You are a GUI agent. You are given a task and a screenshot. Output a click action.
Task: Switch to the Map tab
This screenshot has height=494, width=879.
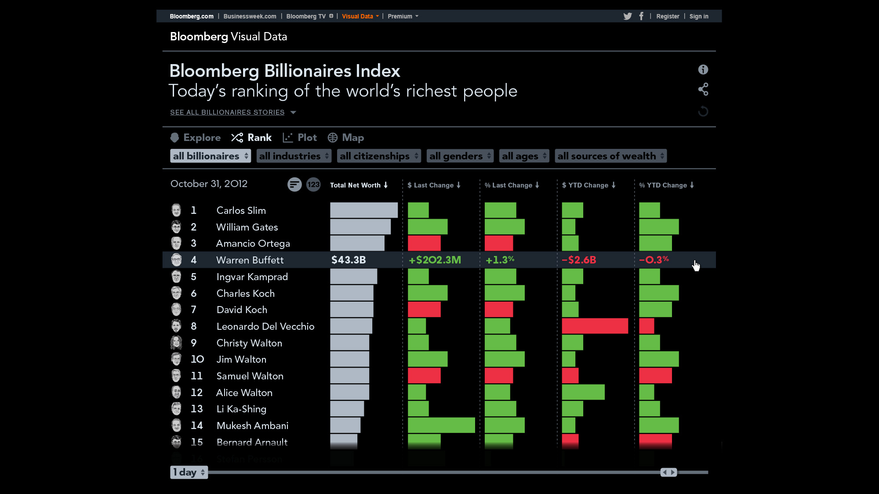coord(346,137)
